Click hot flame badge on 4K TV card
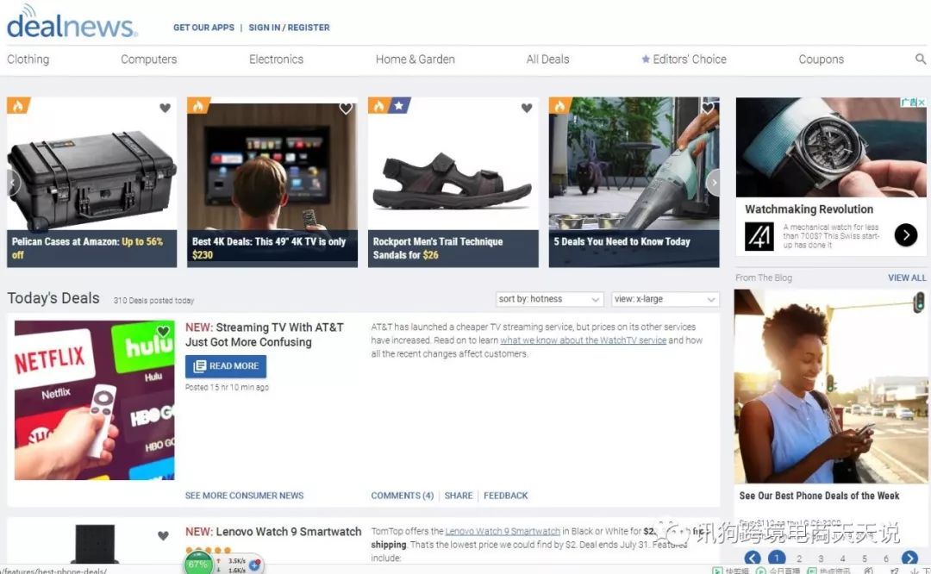The height and width of the screenshot is (574, 931). click(x=198, y=106)
